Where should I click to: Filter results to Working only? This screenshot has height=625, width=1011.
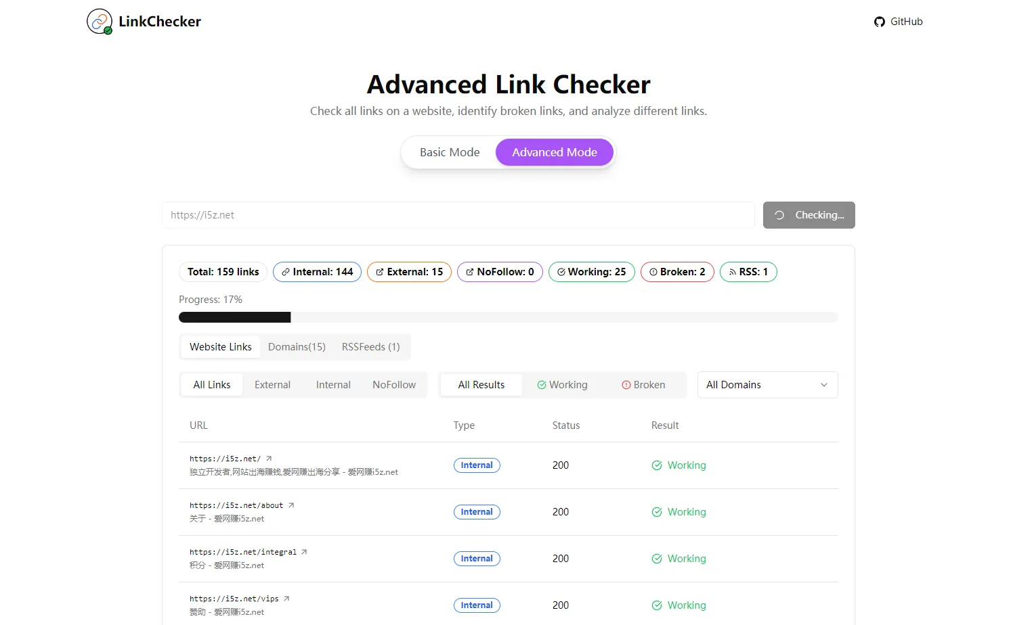tap(563, 385)
